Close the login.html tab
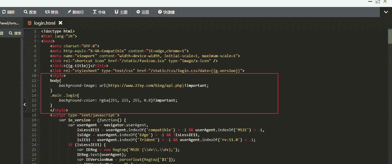Viewport: 392px width, 164px height. pos(60,23)
